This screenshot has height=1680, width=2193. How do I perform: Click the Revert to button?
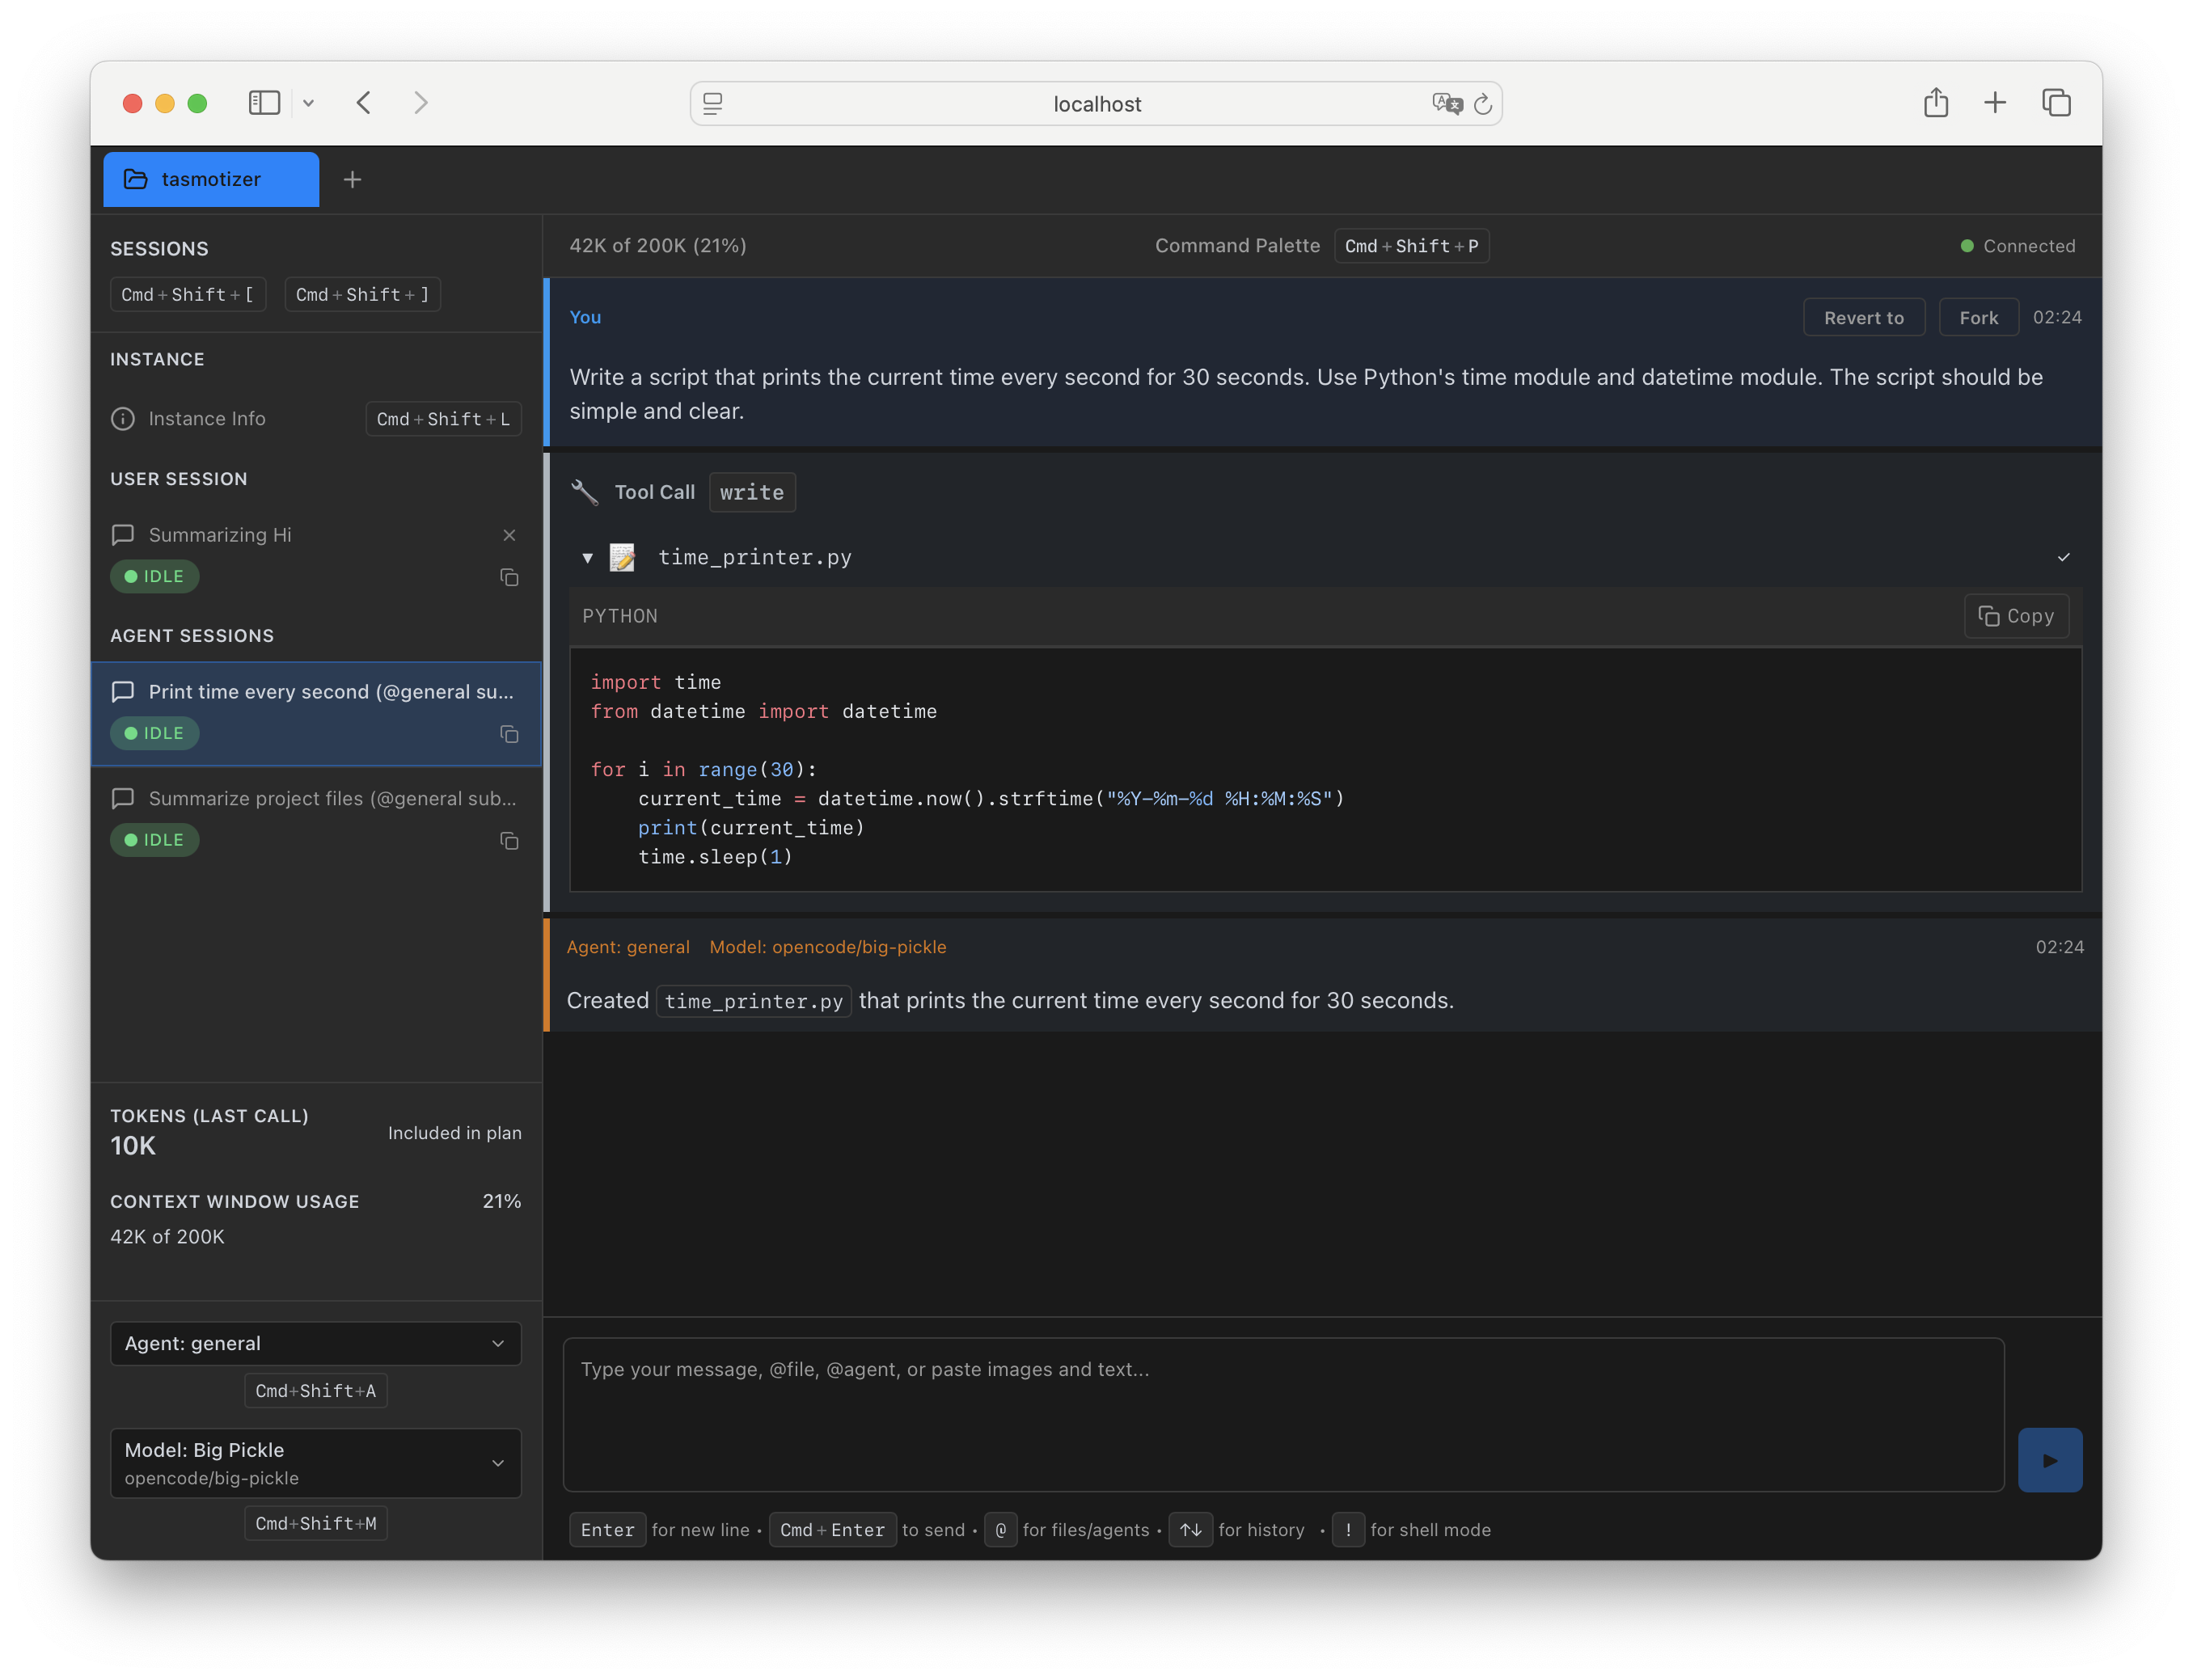pos(1863,318)
